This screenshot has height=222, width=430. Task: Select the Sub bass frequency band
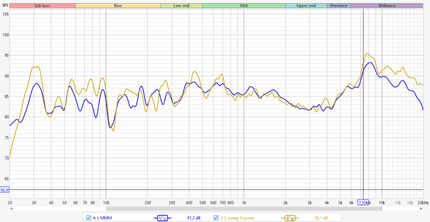point(42,6)
